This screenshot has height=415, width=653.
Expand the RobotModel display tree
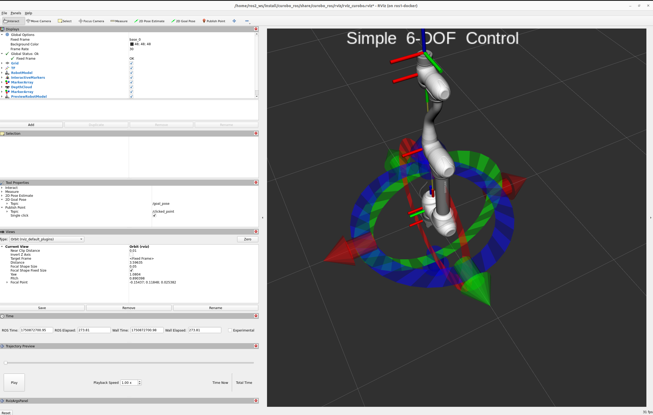coord(2,73)
